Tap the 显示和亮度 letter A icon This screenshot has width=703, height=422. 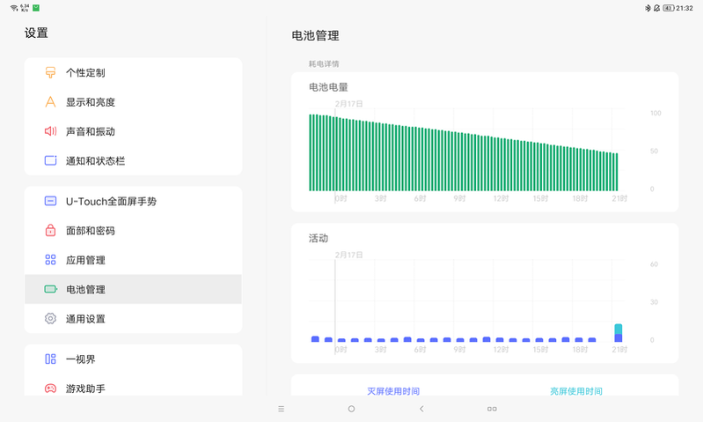point(50,102)
